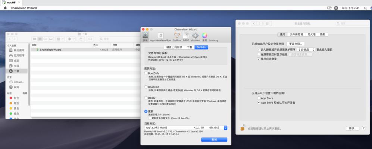The image size is (372, 149).
Task: Select the orange 橙色 tag
Action: (x=14, y=103)
